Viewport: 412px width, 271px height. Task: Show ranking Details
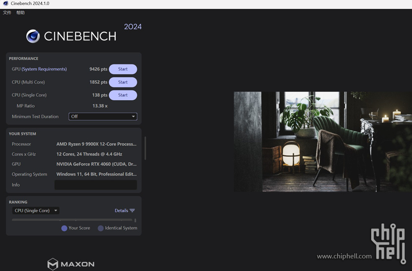[121, 210]
